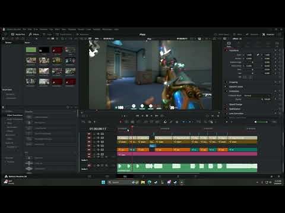Mute the viewer audio speaker icon
285x213 pixels.
255,122
